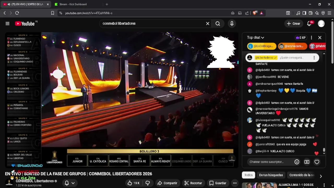Click @thephantomboy in chat
Screen dimensions: 334x188
click(x=266, y=91)
